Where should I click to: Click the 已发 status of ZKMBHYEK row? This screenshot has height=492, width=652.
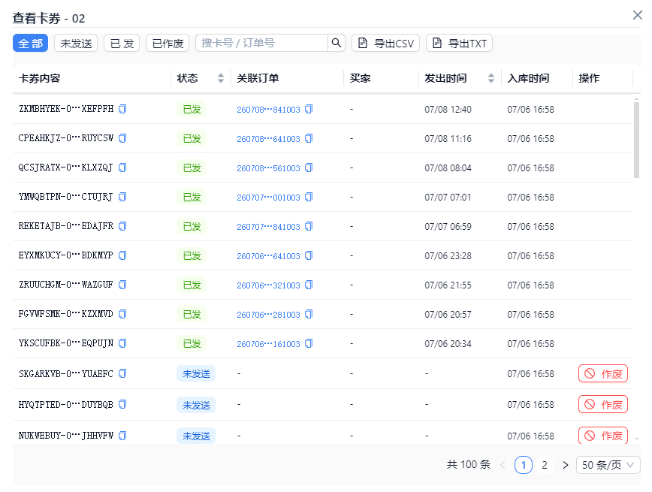click(x=192, y=110)
